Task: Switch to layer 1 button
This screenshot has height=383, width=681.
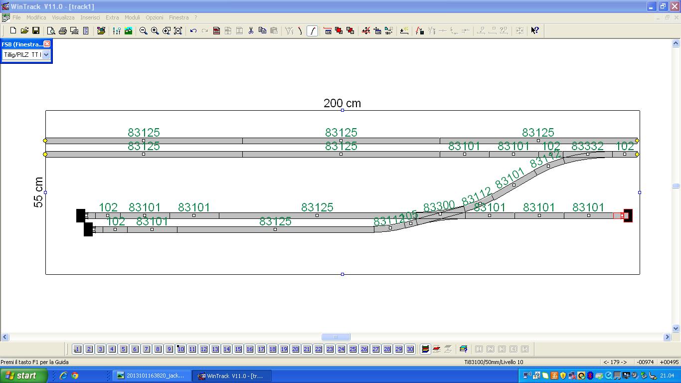Action: click(x=77, y=349)
